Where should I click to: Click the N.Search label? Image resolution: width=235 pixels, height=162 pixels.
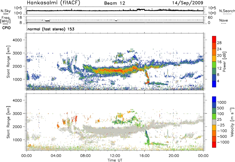click(x=227, y=11)
